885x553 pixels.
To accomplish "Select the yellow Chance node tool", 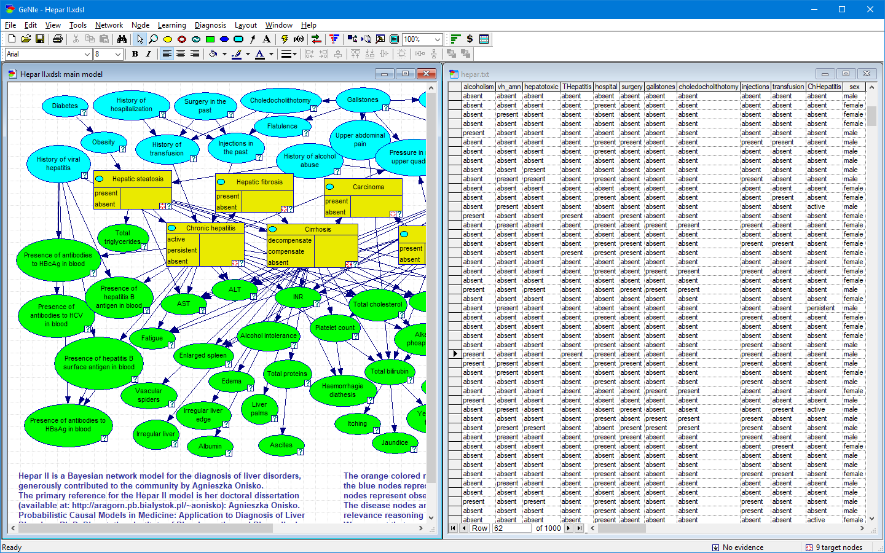I will click(168, 39).
